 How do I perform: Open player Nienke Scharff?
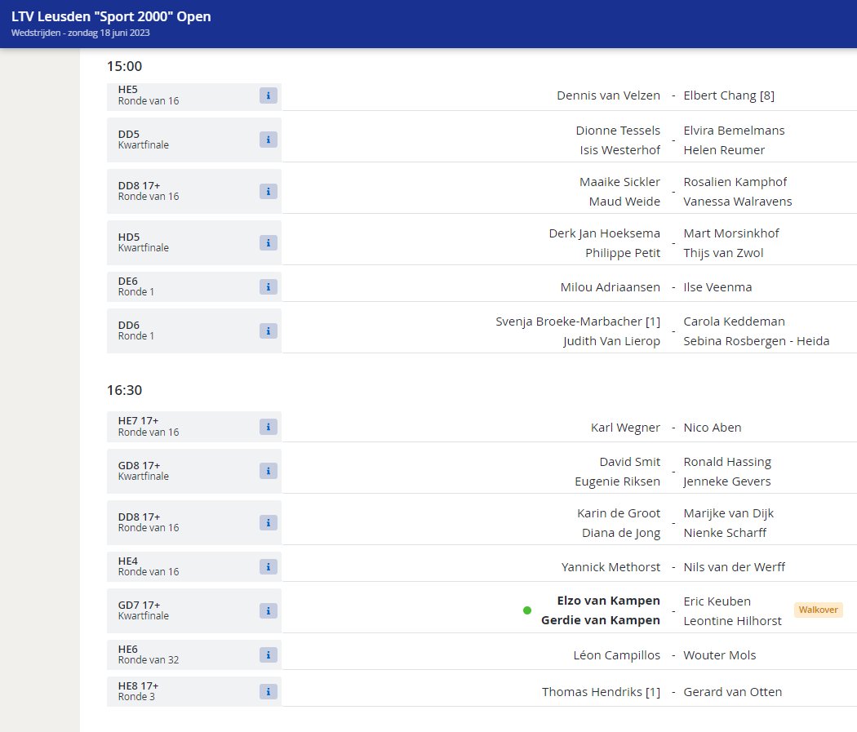click(x=725, y=533)
